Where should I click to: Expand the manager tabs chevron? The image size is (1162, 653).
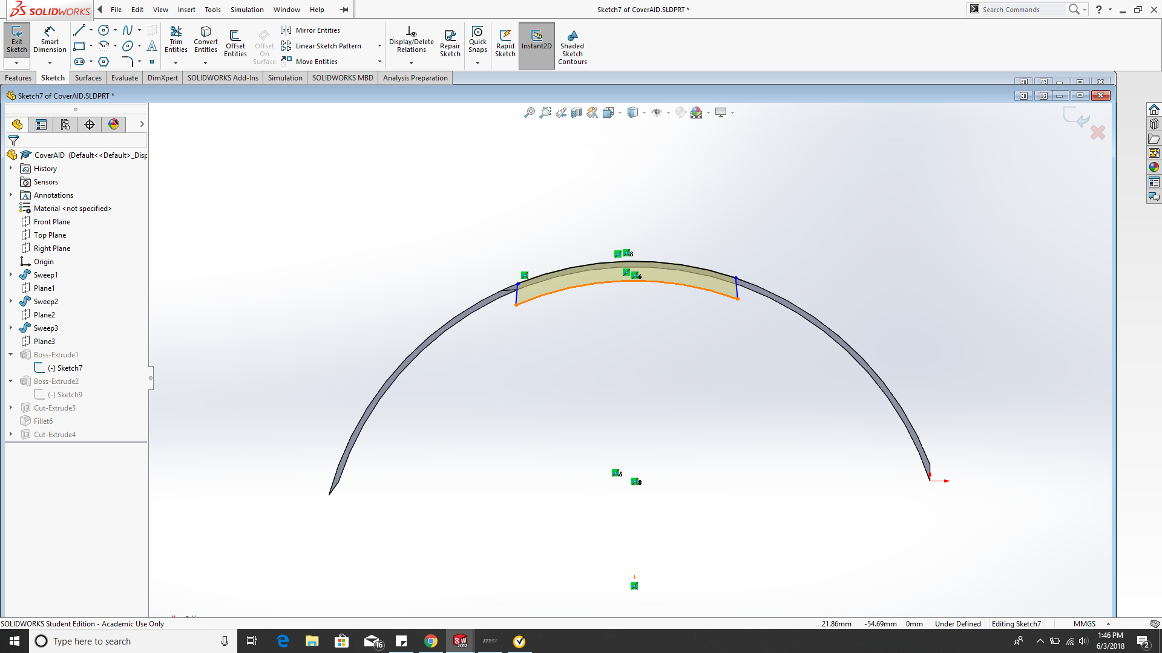(142, 125)
